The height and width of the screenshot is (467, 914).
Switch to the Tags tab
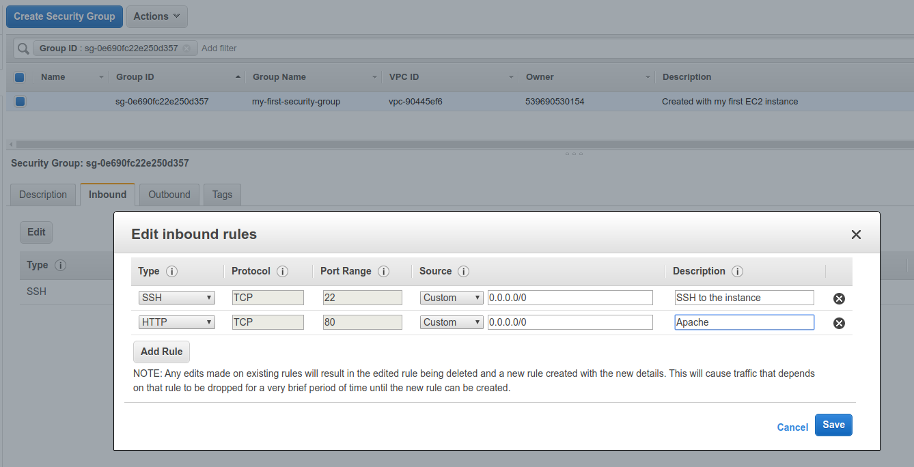pyautogui.click(x=222, y=195)
